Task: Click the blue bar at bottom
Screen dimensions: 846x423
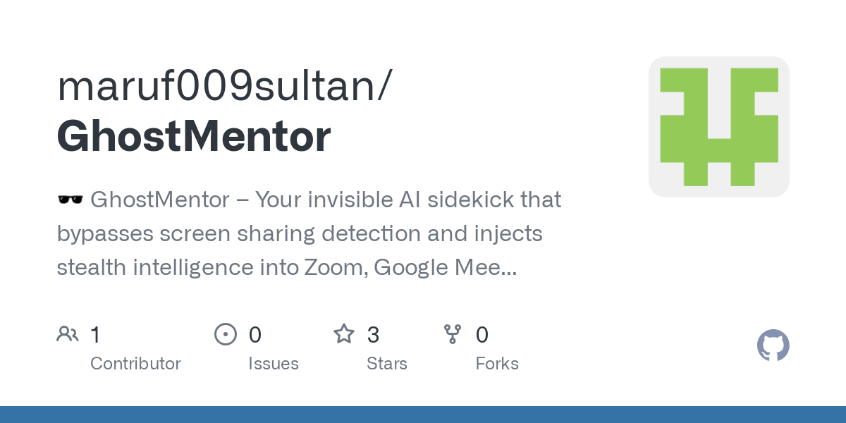Action: pos(423,415)
